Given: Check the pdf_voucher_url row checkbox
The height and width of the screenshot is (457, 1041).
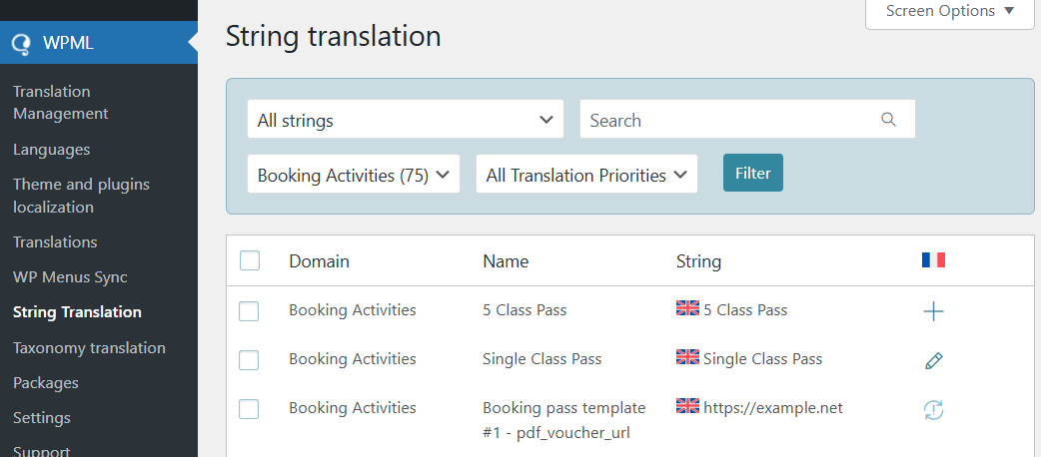Looking at the screenshot, I should tap(249, 409).
